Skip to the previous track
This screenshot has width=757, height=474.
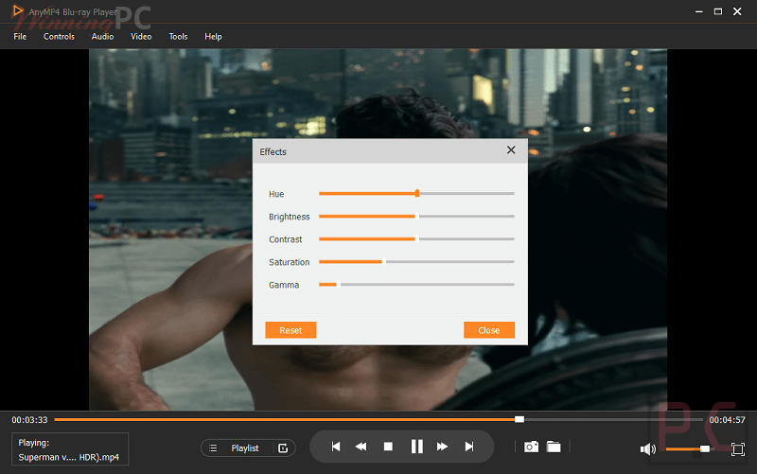[335, 447]
